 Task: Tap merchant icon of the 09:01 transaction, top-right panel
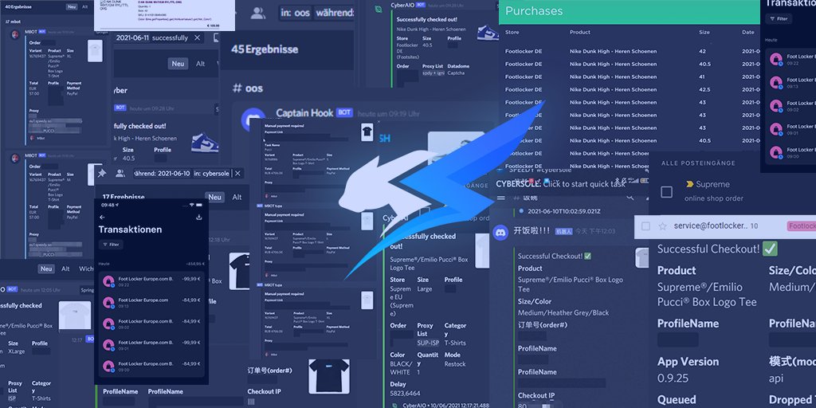click(776, 130)
